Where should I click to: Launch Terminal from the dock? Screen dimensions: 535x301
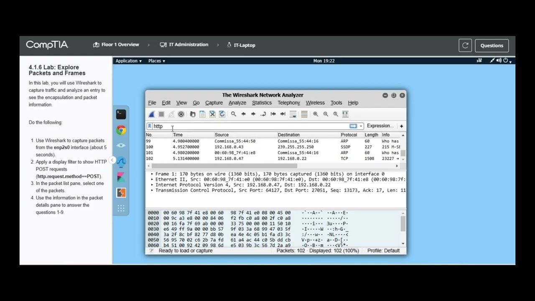coord(121,114)
